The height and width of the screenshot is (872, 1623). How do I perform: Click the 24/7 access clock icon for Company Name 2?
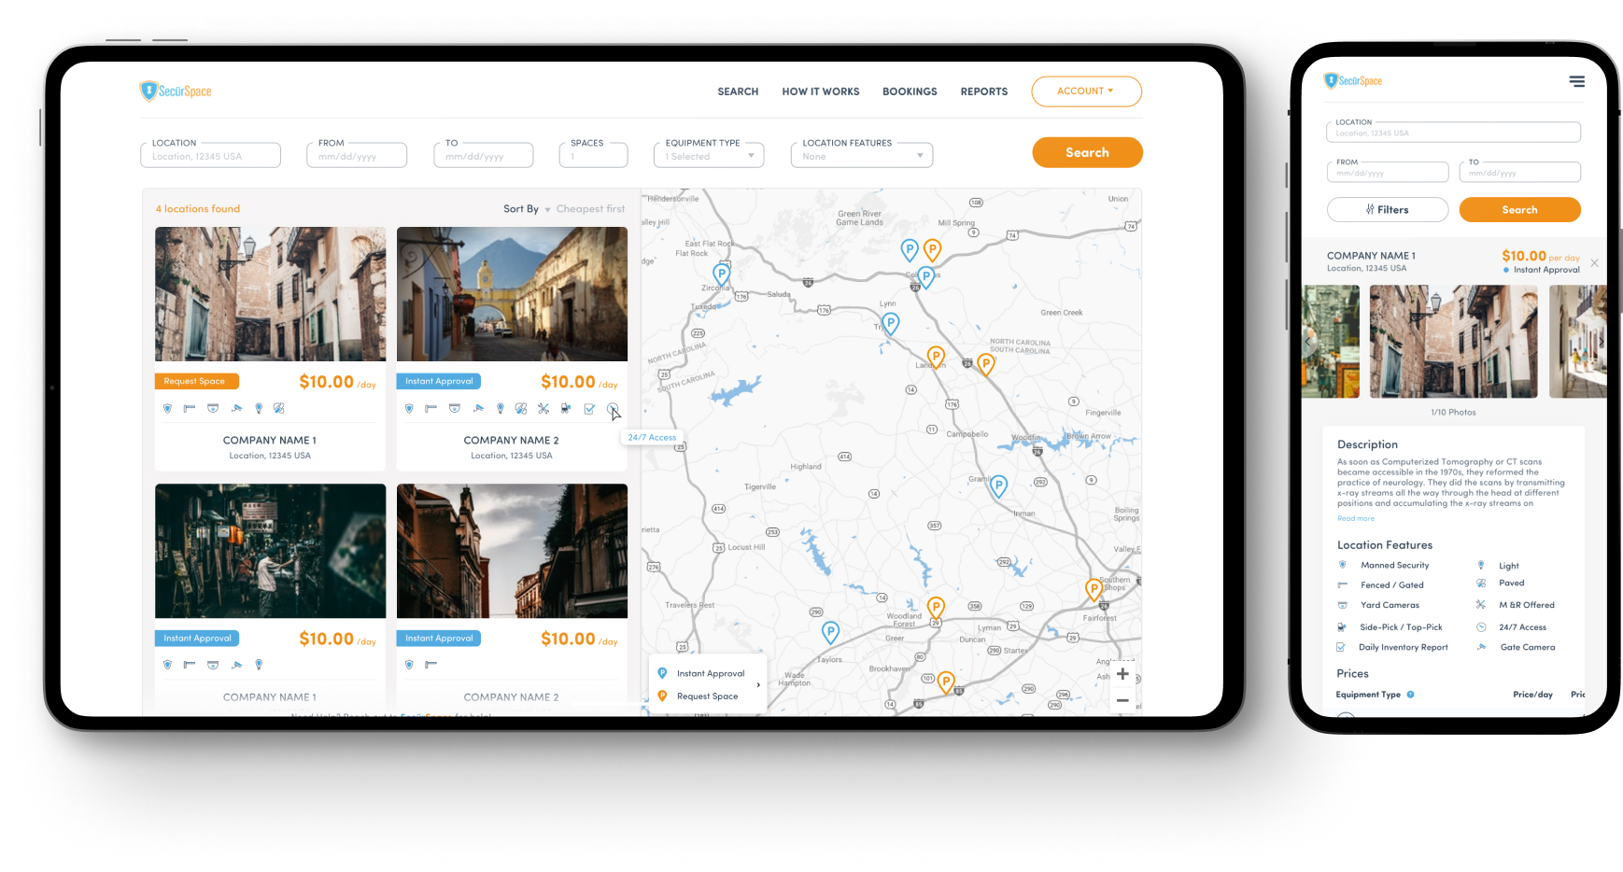pyautogui.click(x=612, y=408)
